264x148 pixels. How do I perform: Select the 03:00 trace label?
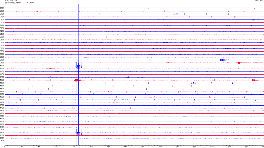coord(2,25)
